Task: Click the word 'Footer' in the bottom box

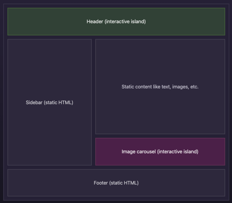Action: tap(100, 183)
